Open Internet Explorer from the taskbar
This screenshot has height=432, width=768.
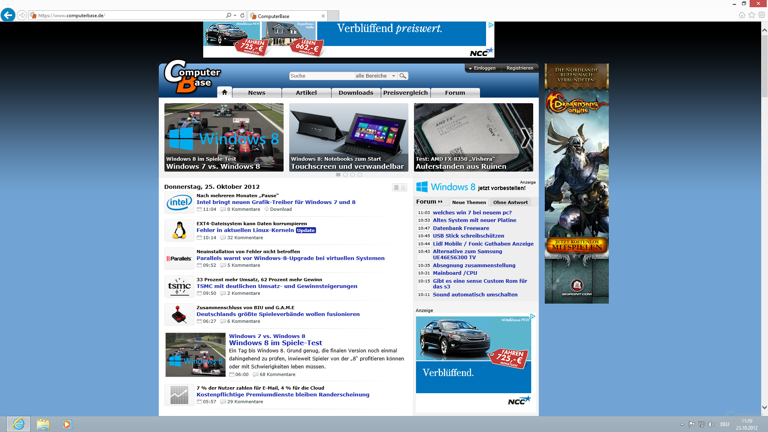point(18,424)
